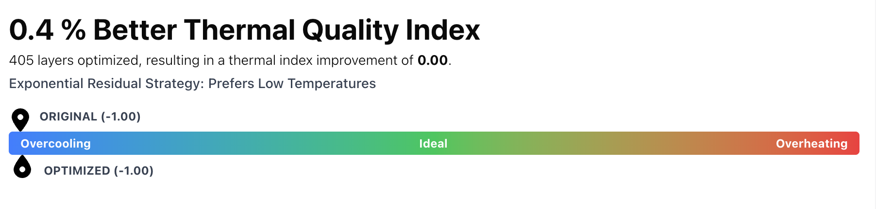Click the Optimized droplet marker icon
876x209 pixels.
(22, 167)
